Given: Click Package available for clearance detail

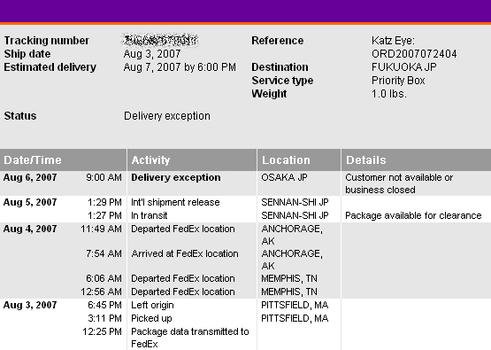Looking at the screenshot, I should pyautogui.click(x=413, y=216).
